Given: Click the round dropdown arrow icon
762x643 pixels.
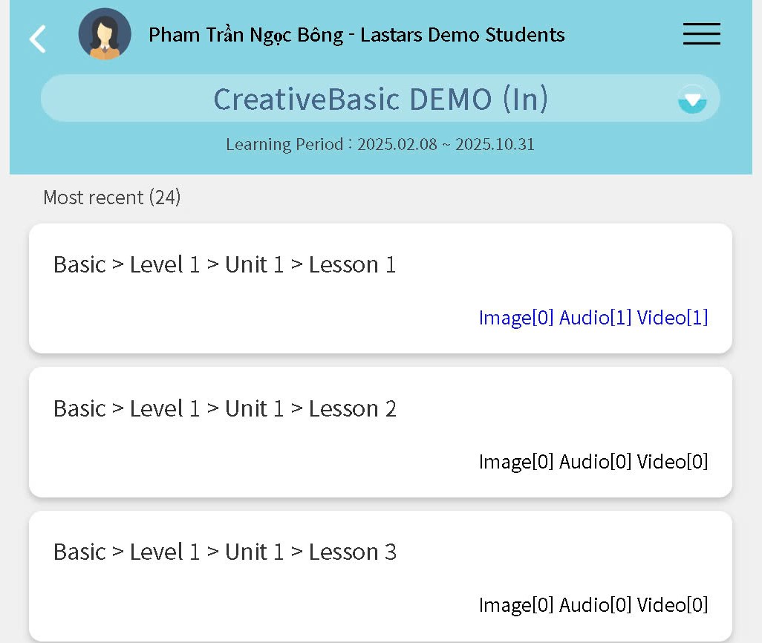Looking at the screenshot, I should click(692, 99).
